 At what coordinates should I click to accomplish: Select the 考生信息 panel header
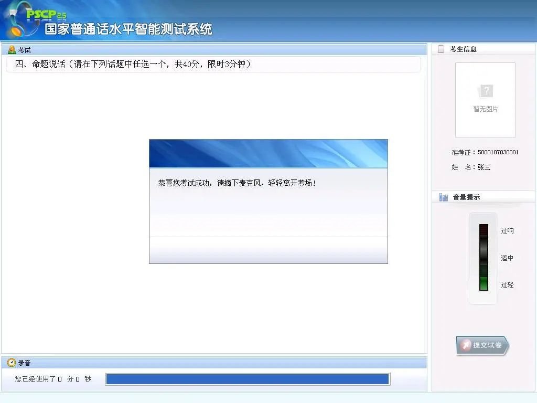tap(463, 49)
